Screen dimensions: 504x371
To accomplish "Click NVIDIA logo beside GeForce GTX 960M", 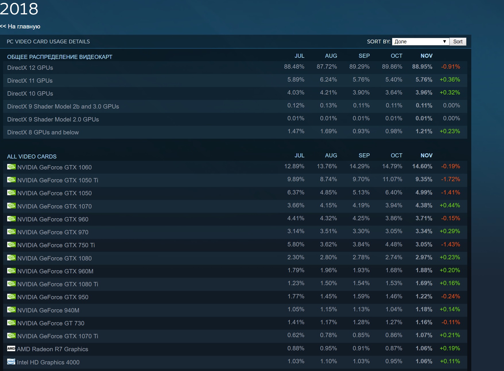I will click(11, 271).
